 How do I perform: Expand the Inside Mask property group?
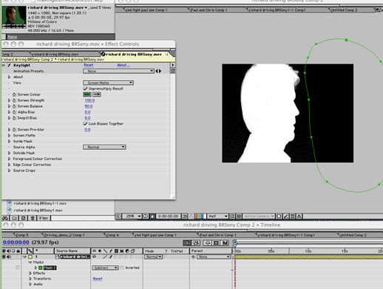[10, 142]
